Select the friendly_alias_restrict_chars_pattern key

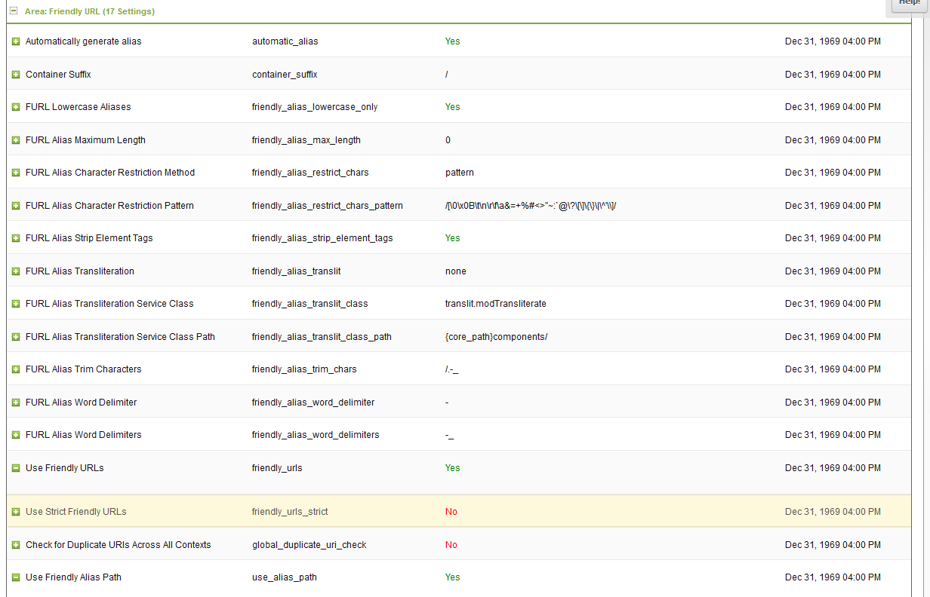pos(327,206)
